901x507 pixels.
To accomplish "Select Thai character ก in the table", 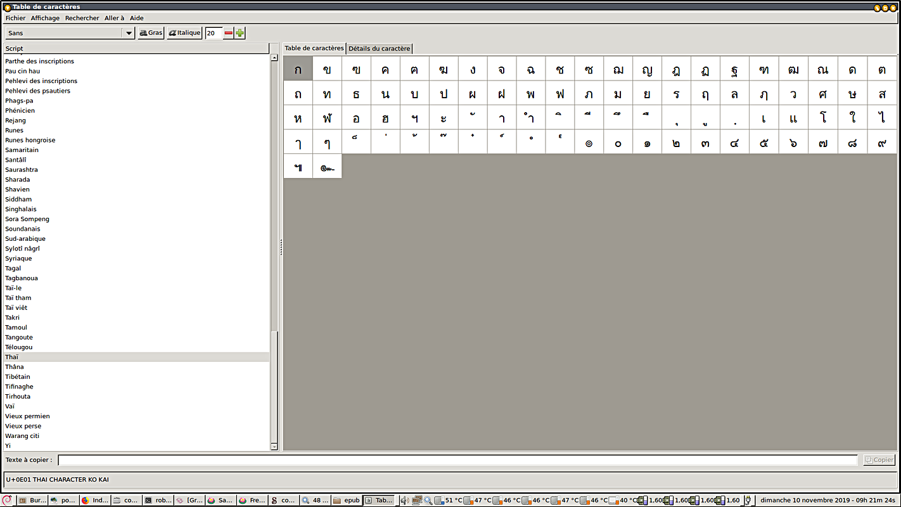I will pyautogui.click(x=298, y=68).
